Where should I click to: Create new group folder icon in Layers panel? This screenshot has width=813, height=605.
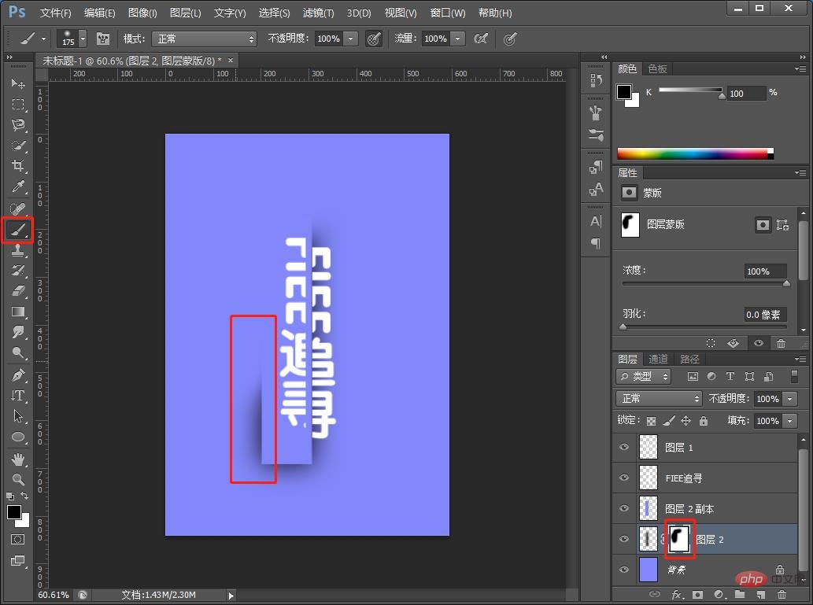coord(739,595)
